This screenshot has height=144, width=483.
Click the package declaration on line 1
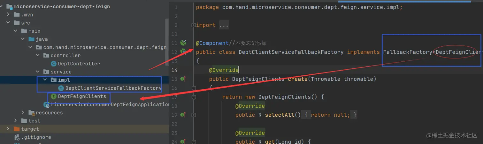pos(299,7)
